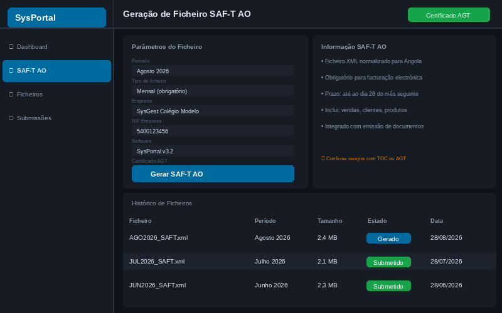Viewport: 502px width, 313px height.
Task: Click the date 28/07/2026
Action: tap(446, 262)
